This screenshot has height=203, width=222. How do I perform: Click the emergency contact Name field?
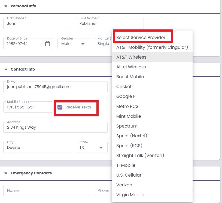46,190
